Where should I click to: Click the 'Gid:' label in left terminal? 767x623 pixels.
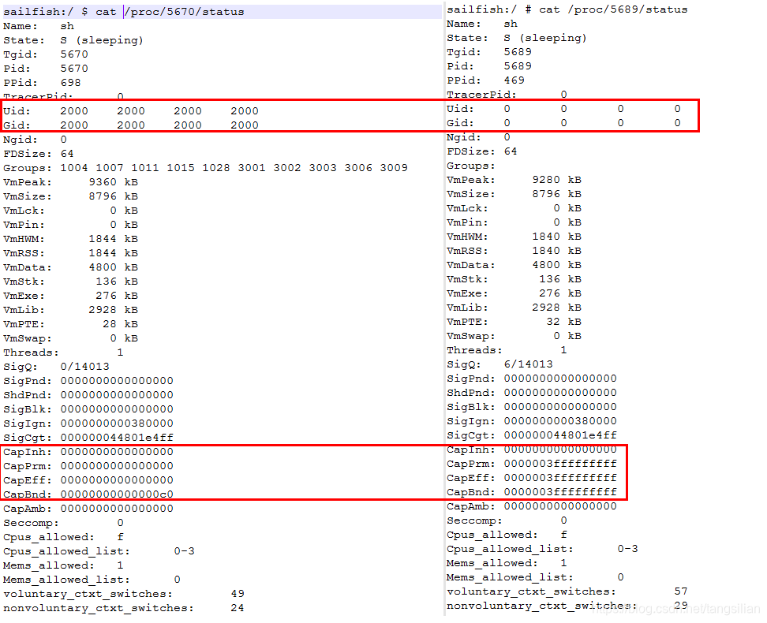tap(17, 125)
